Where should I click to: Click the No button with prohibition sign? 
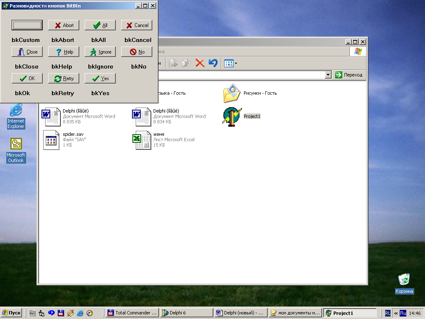(x=137, y=52)
